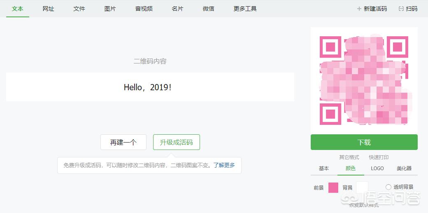The height and width of the screenshot is (213, 428).
Task: Click the plus icon for 新建活码
Action: click(x=359, y=9)
